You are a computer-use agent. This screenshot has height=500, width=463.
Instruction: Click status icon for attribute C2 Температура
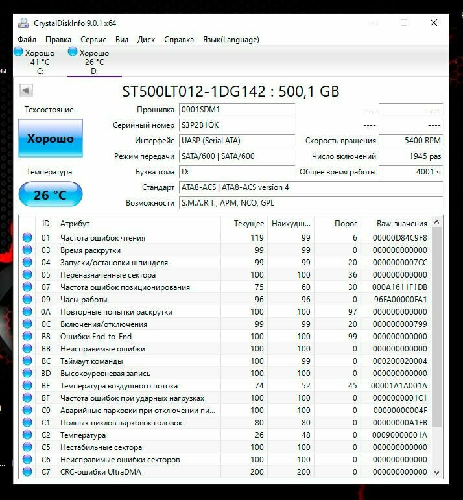coord(27,435)
